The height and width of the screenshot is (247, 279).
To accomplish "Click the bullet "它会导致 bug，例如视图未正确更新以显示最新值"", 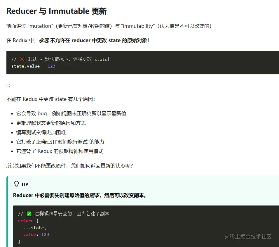I will point(71,113).
